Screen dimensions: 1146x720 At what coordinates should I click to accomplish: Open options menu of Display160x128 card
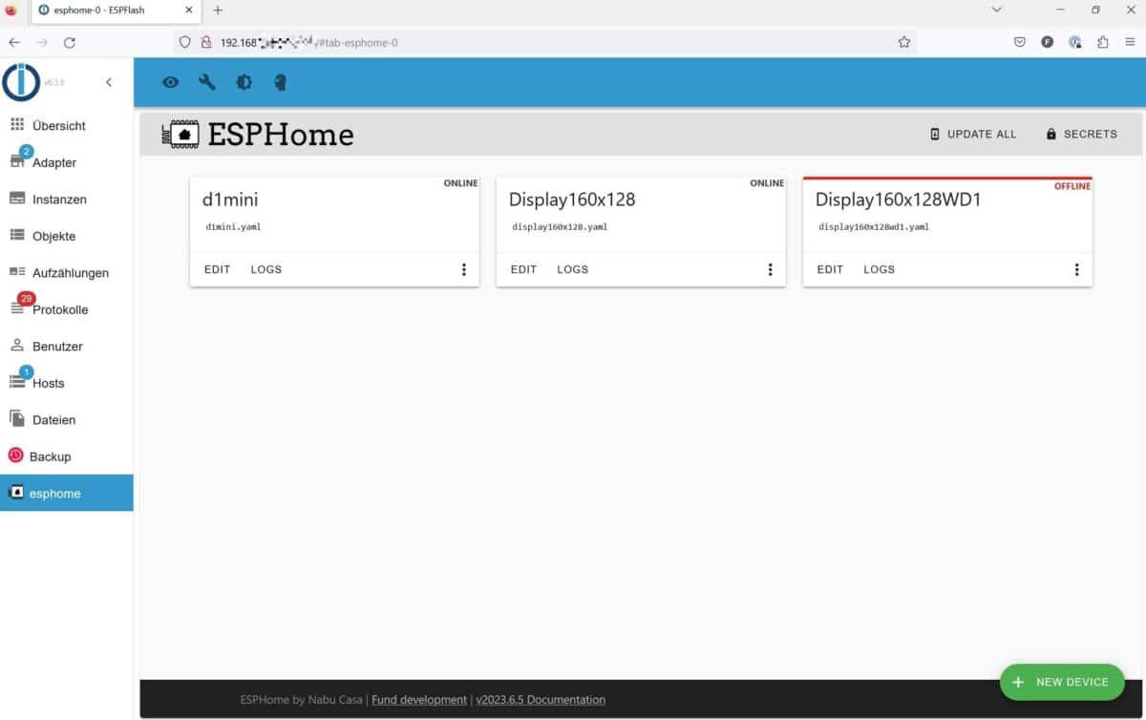click(x=771, y=269)
